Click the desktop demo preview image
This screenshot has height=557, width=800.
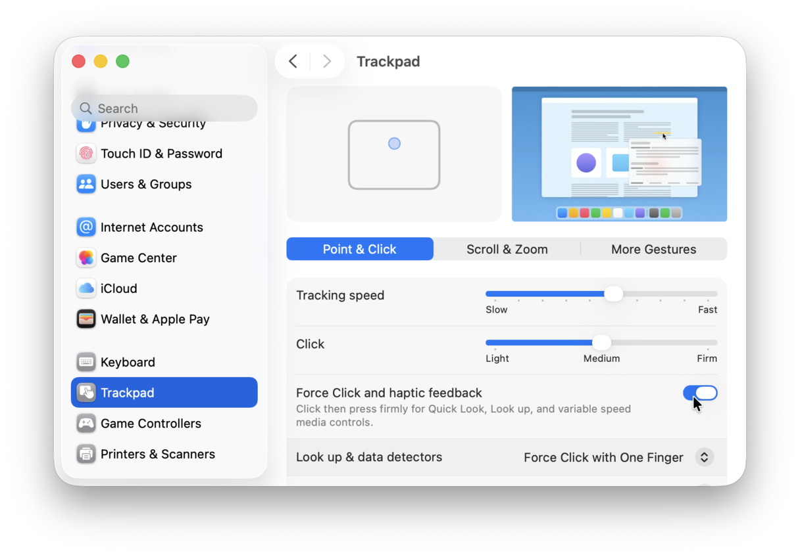pos(620,154)
